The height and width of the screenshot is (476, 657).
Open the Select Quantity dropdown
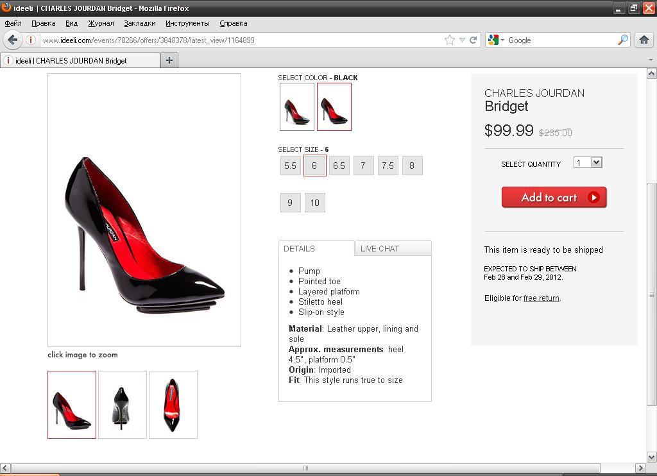tap(588, 162)
